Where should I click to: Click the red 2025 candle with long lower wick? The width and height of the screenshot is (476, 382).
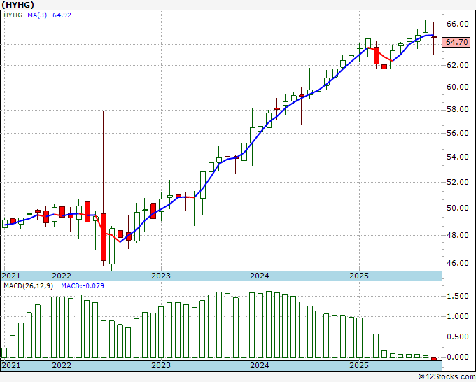tap(384, 66)
